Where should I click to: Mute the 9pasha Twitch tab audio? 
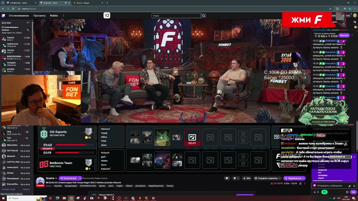(66, 3)
